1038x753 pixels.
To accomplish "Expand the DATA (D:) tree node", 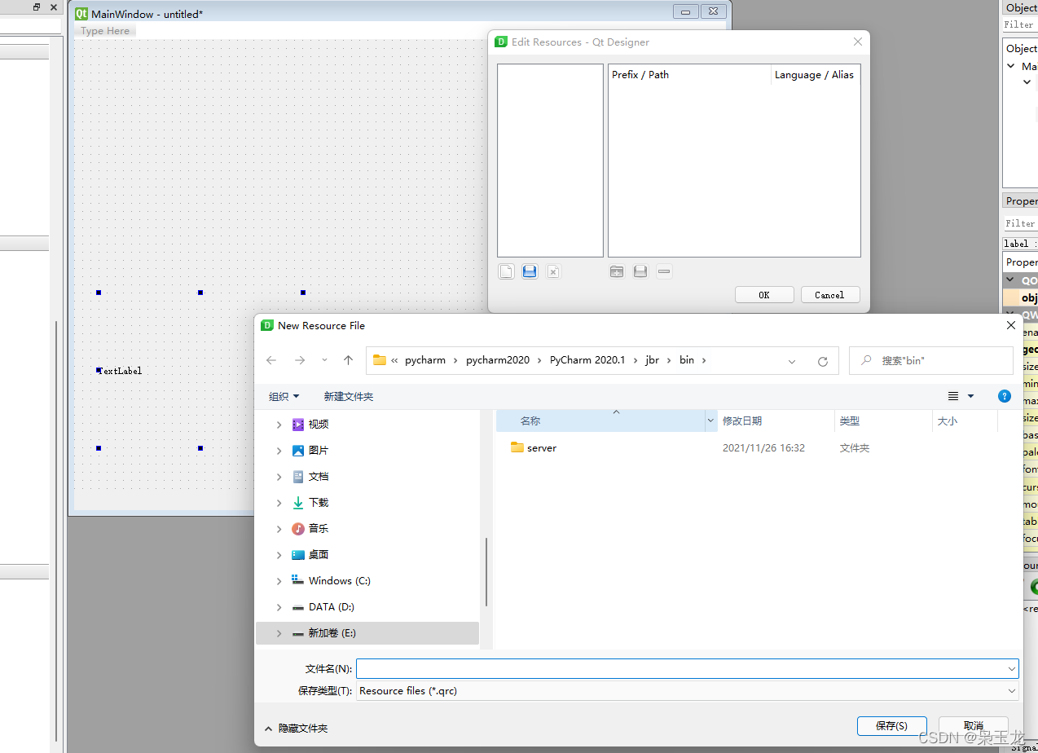I will pyautogui.click(x=279, y=607).
